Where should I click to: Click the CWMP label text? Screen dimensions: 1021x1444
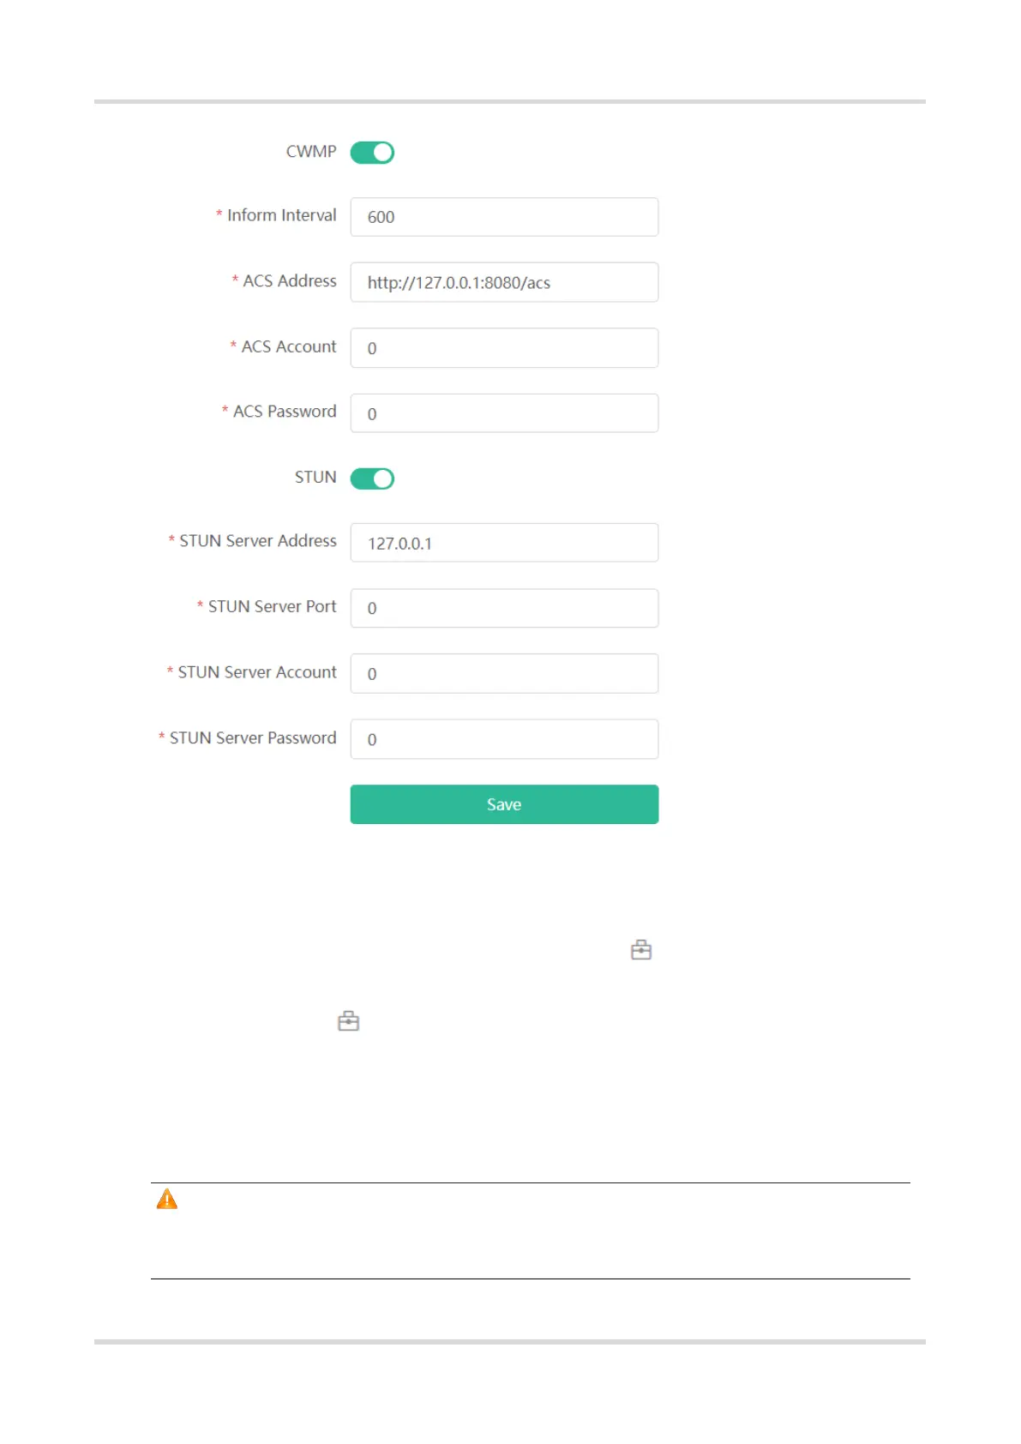click(x=311, y=152)
